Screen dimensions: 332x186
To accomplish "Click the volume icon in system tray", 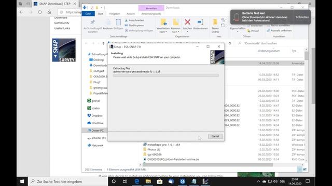I will pyautogui.click(x=275, y=181).
